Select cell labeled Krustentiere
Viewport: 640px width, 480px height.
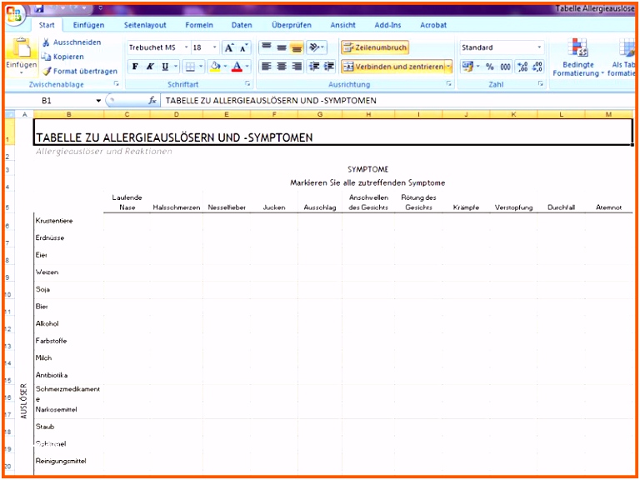[x=68, y=221]
